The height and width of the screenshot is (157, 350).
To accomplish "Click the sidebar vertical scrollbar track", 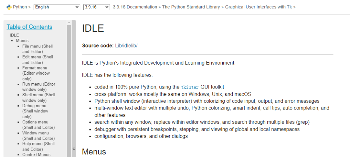I will [69, 91].
